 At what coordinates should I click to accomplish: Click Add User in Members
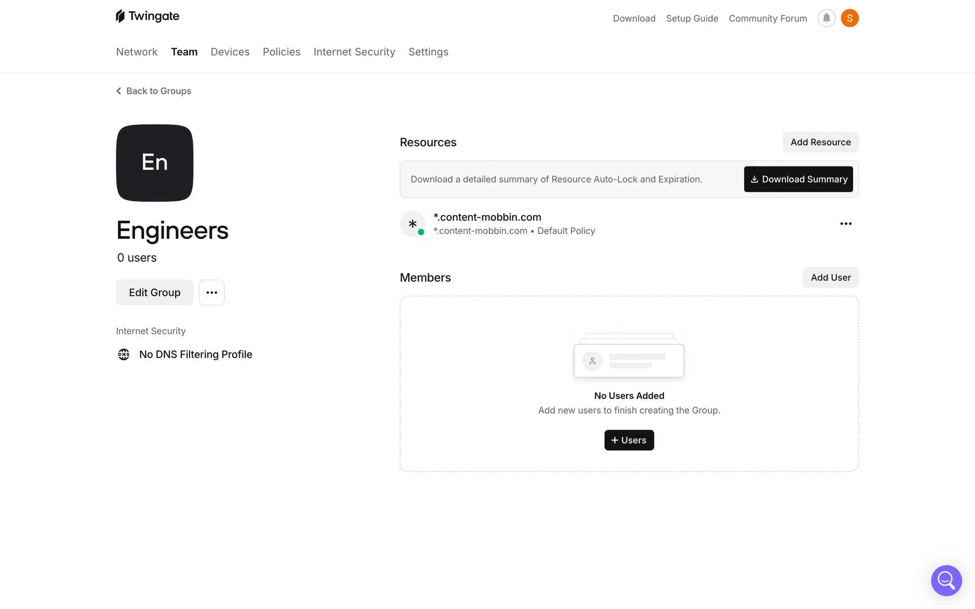click(x=830, y=278)
